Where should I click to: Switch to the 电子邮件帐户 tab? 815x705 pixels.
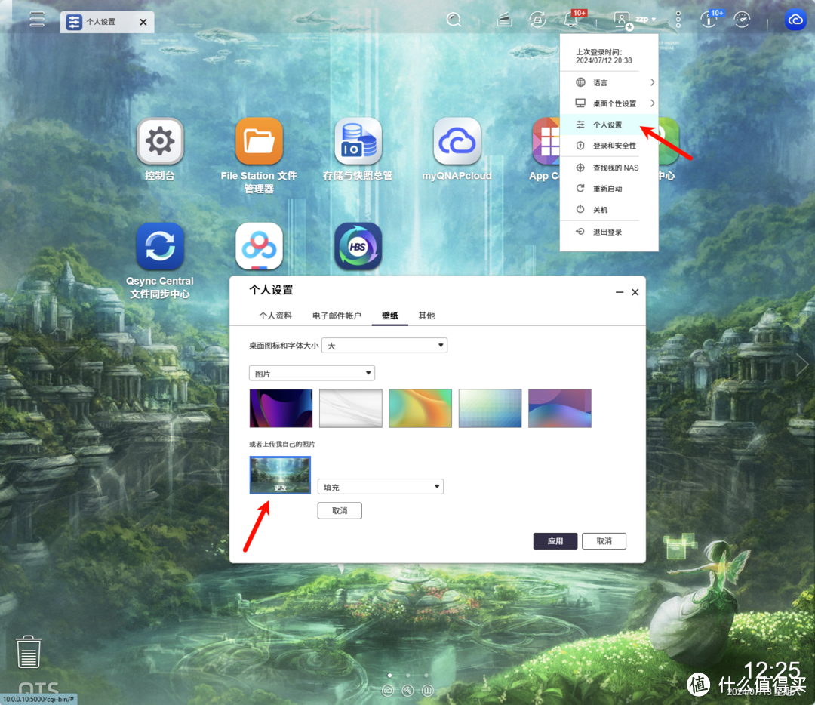337,316
